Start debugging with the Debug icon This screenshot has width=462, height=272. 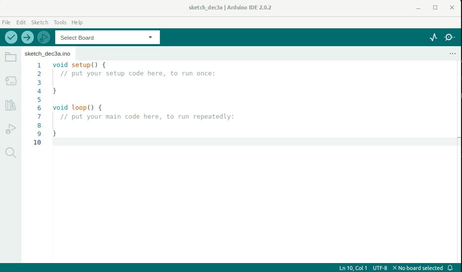click(44, 37)
